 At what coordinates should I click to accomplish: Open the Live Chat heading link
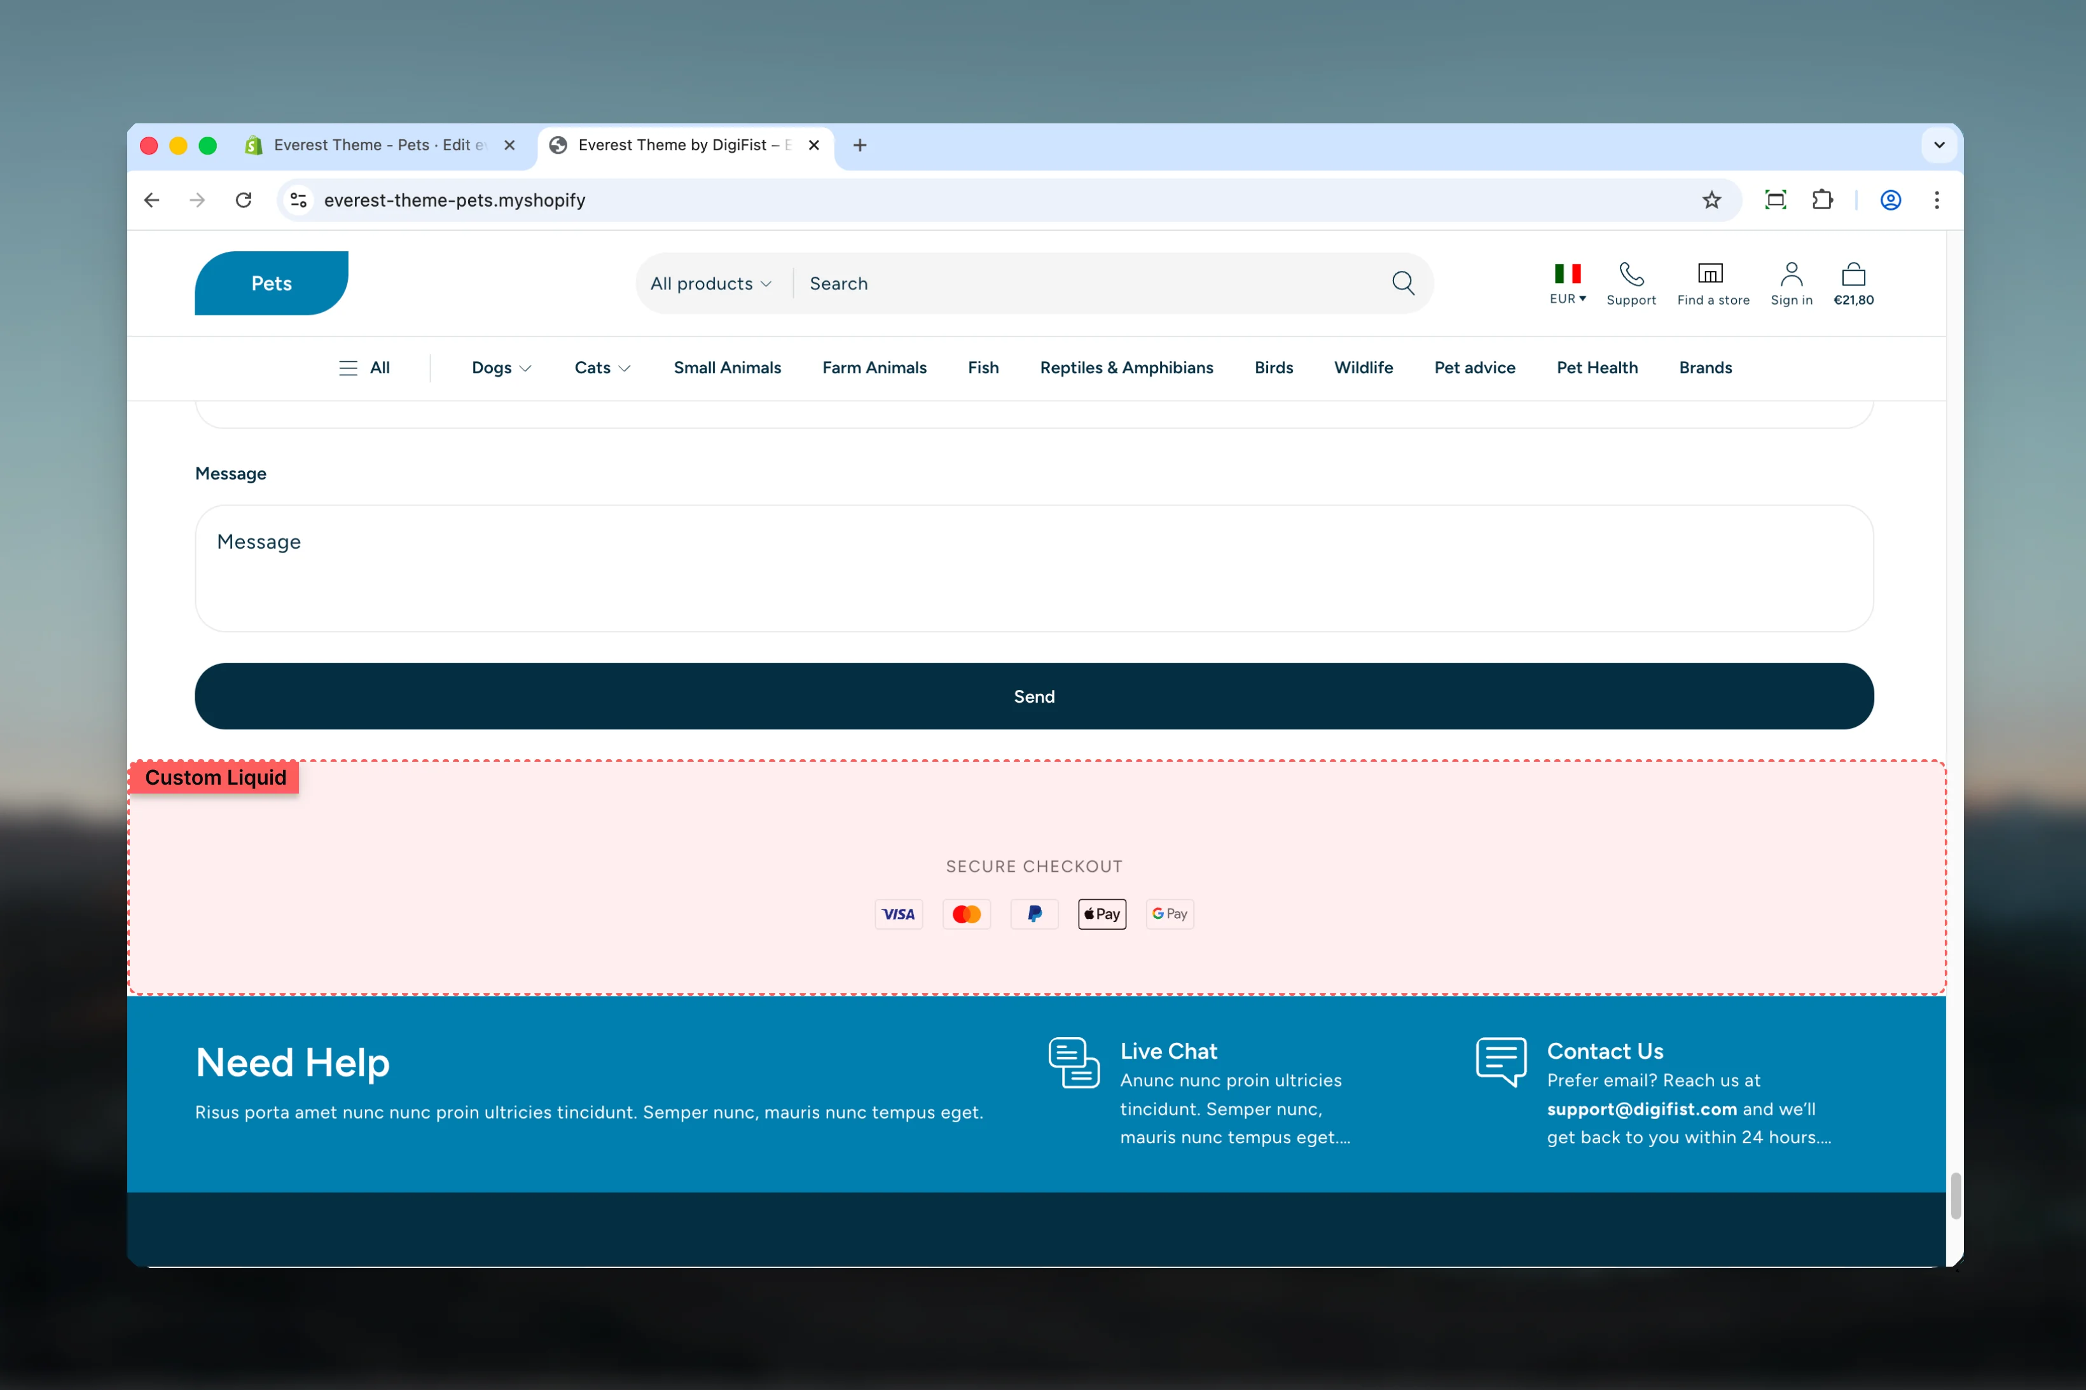tap(1168, 1051)
